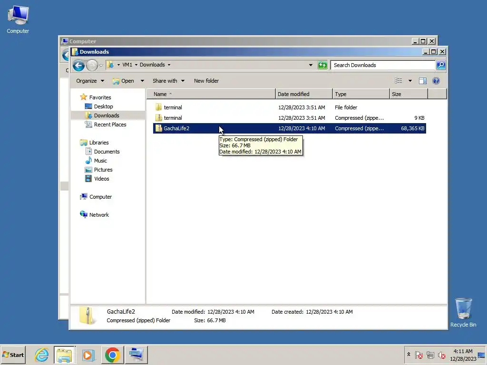Expand the root arrow before VM1

click(x=118, y=65)
